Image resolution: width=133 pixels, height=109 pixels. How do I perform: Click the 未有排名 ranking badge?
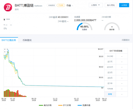point(51,5)
